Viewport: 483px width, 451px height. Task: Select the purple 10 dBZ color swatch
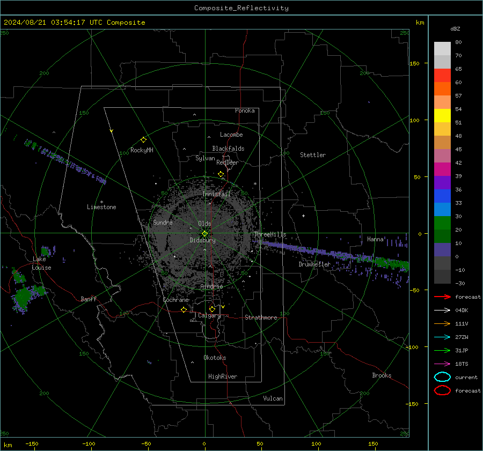[442, 249]
